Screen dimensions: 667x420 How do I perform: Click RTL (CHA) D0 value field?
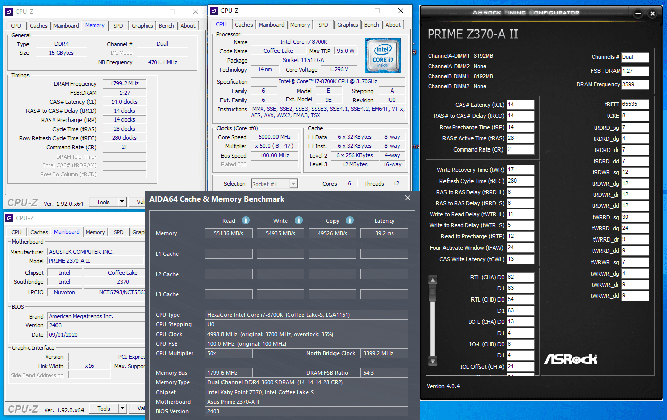(x=520, y=277)
